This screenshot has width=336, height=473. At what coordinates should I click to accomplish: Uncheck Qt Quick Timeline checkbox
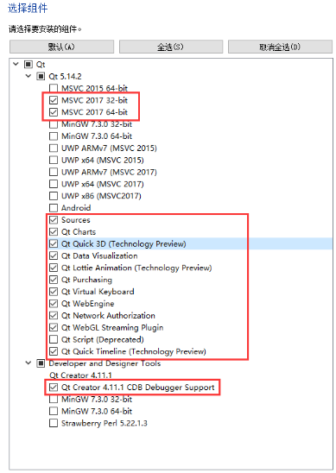(54, 351)
